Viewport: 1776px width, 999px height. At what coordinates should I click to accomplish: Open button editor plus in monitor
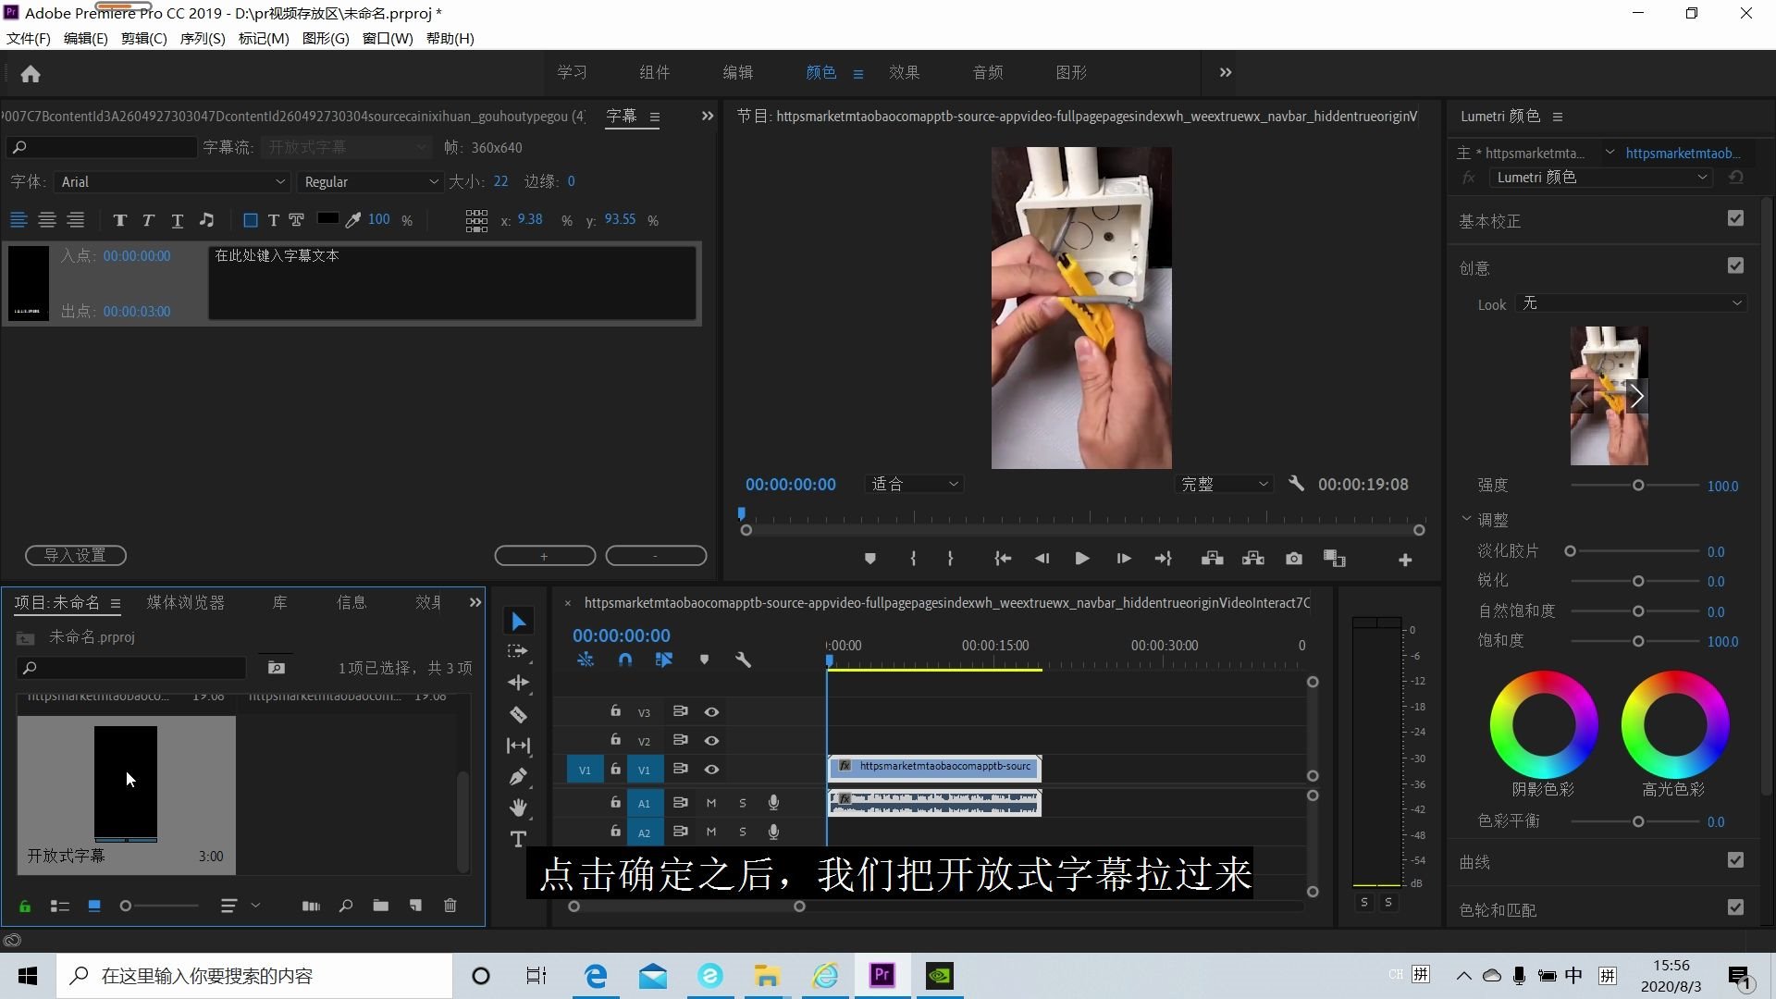point(1404,560)
